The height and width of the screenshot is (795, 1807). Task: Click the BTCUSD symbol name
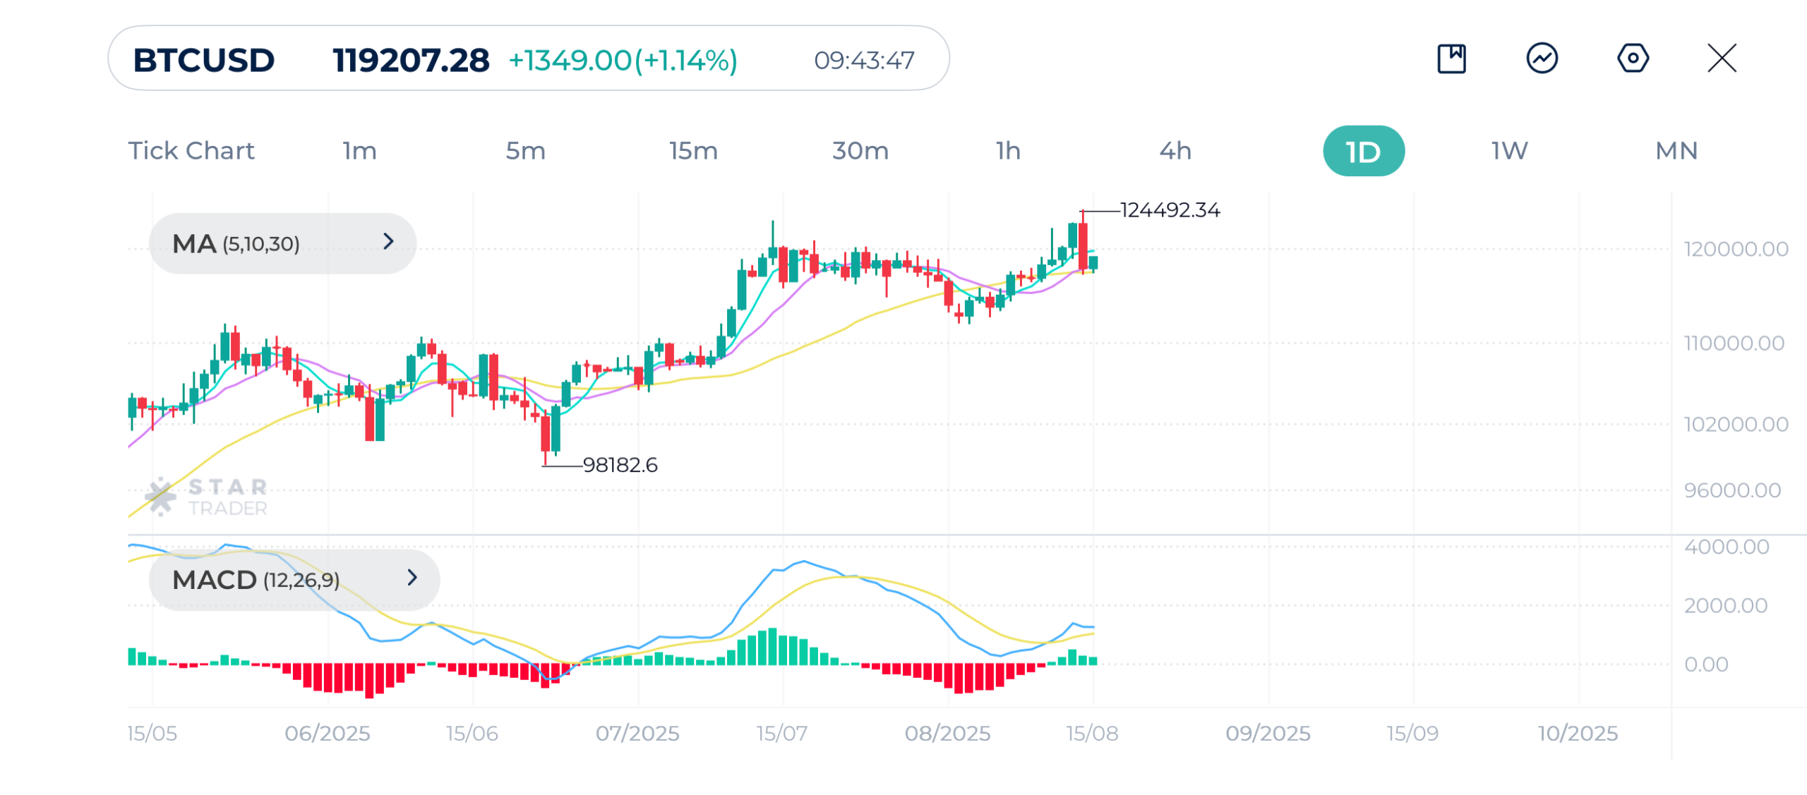coord(204,60)
